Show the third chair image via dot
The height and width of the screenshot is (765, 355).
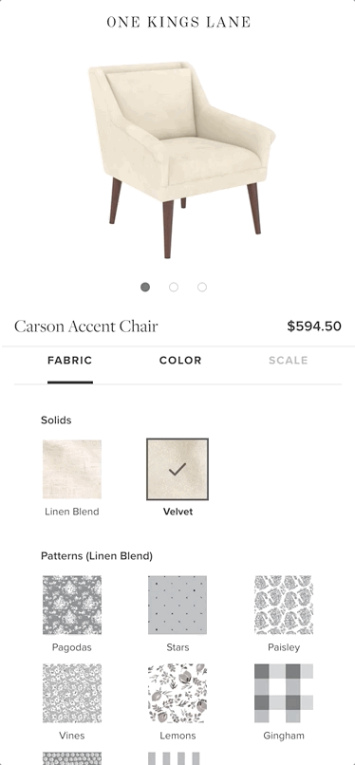tap(202, 287)
